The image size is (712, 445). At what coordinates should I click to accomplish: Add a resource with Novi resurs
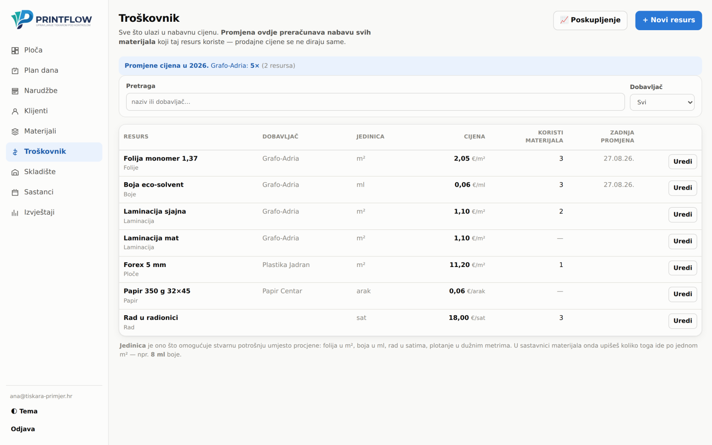(x=668, y=20)
